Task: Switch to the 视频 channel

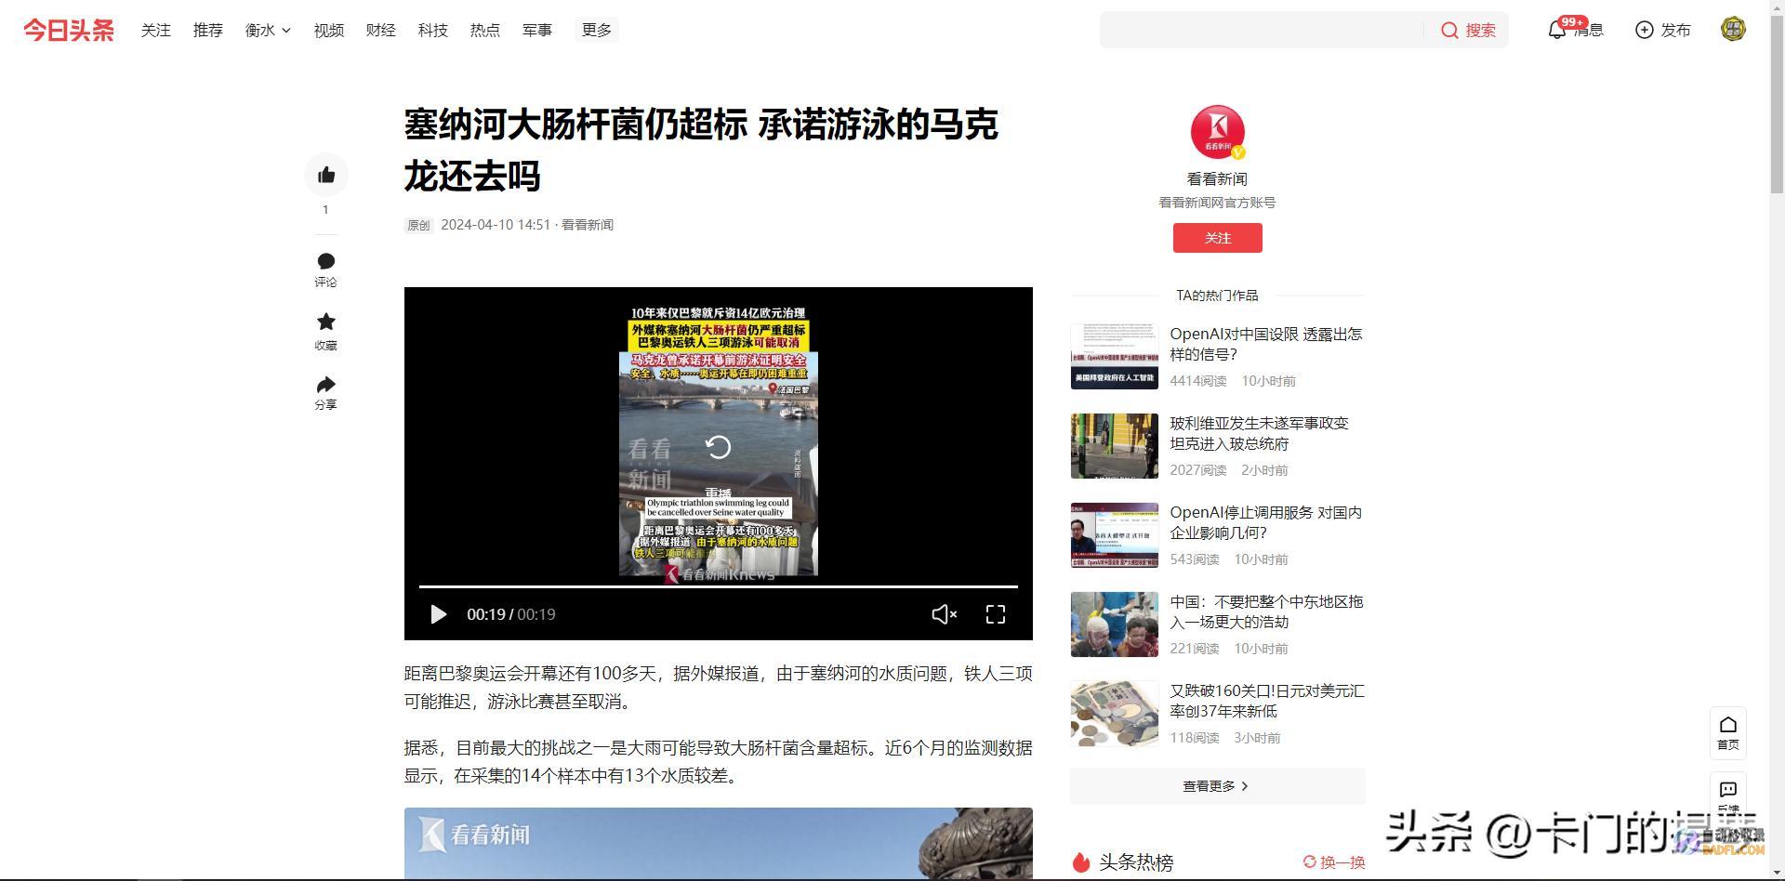Action: click(x=329, y=30)
